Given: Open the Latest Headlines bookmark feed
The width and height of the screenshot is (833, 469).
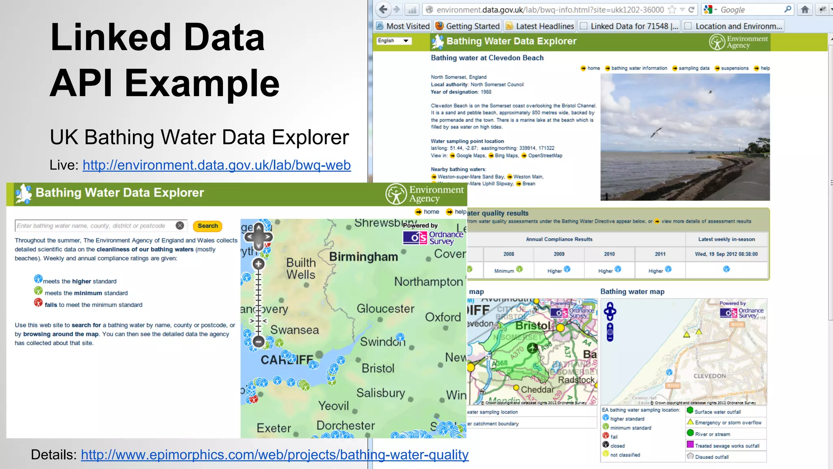Looking at the screenshot, I should point(540,26).
